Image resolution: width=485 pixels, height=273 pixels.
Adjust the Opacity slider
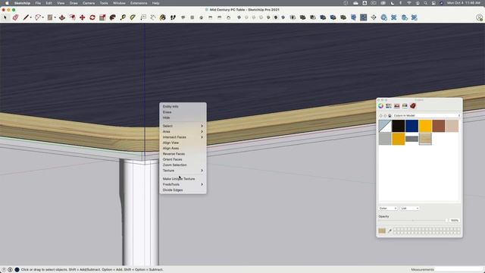(x=412, y=221)
